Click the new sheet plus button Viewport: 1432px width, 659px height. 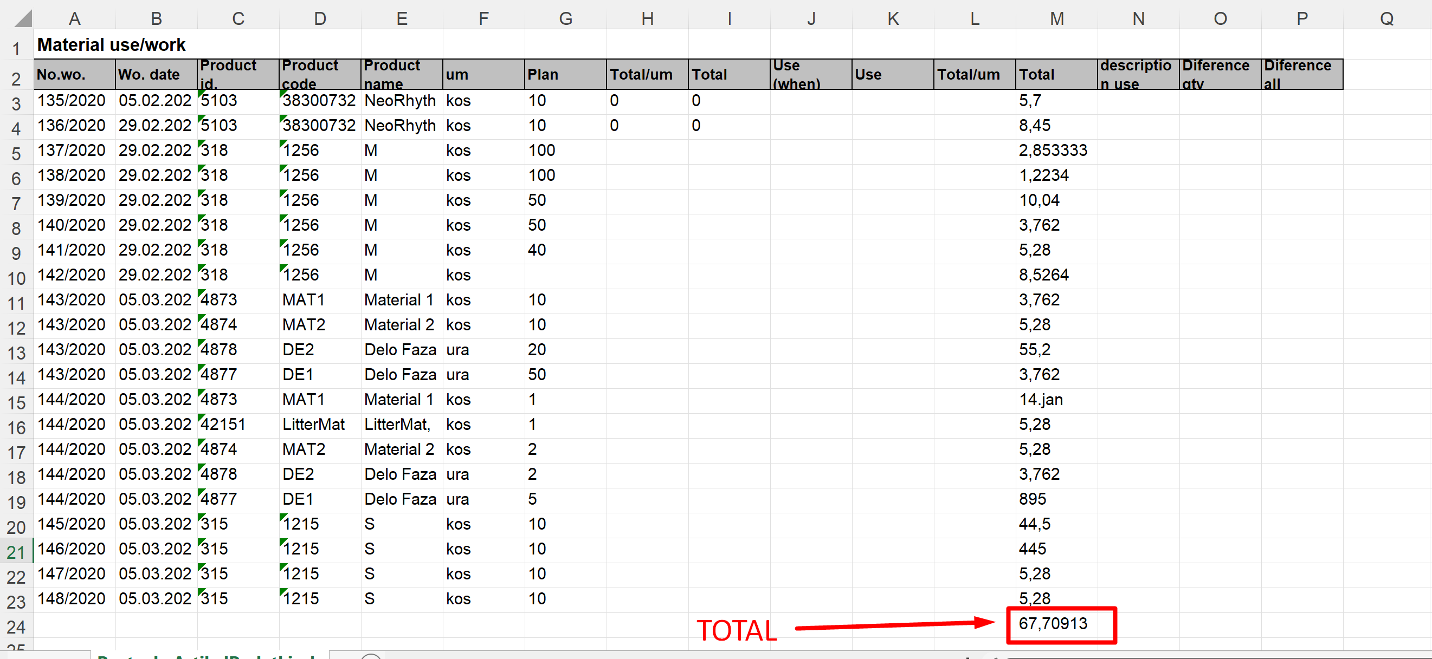(x=371, y=657)
